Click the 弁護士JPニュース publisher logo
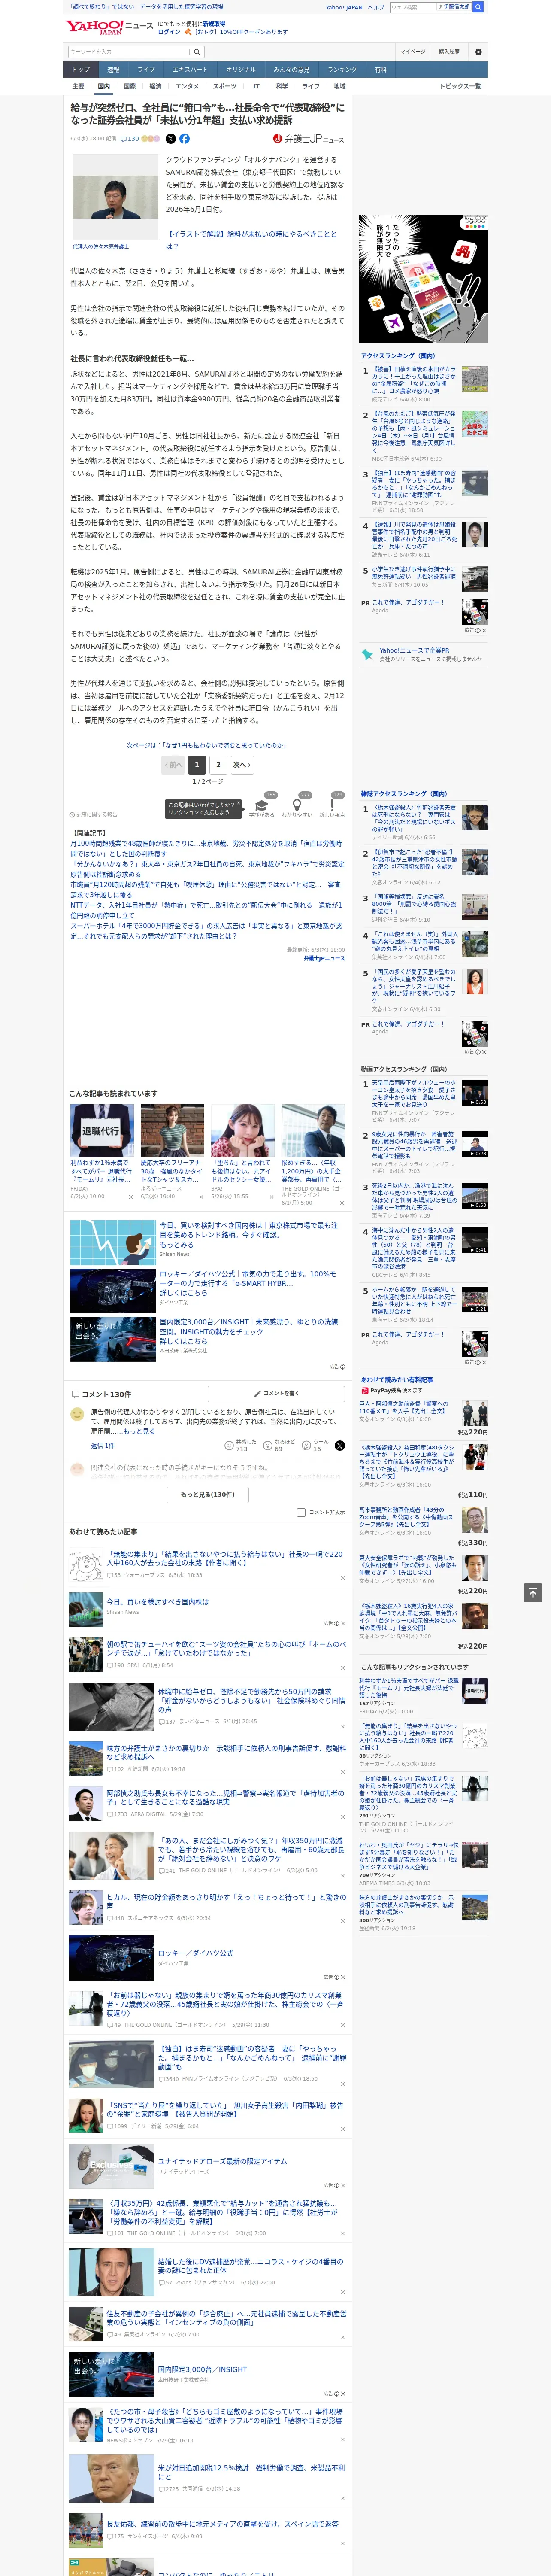 click(x=308, y=139)
